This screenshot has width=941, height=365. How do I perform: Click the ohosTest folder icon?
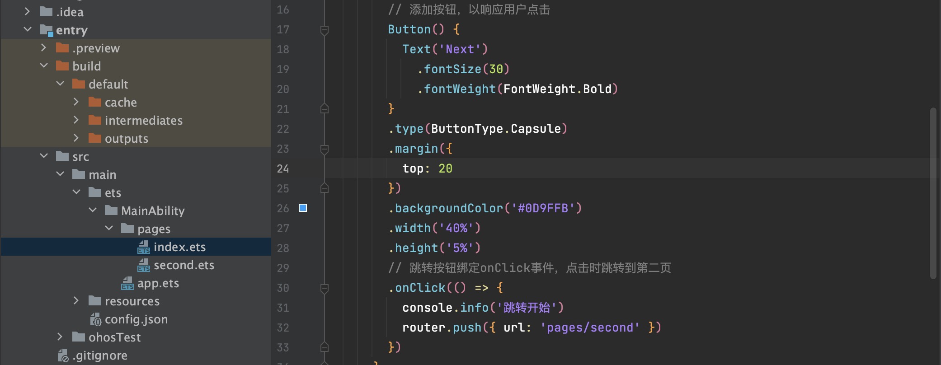79,337
